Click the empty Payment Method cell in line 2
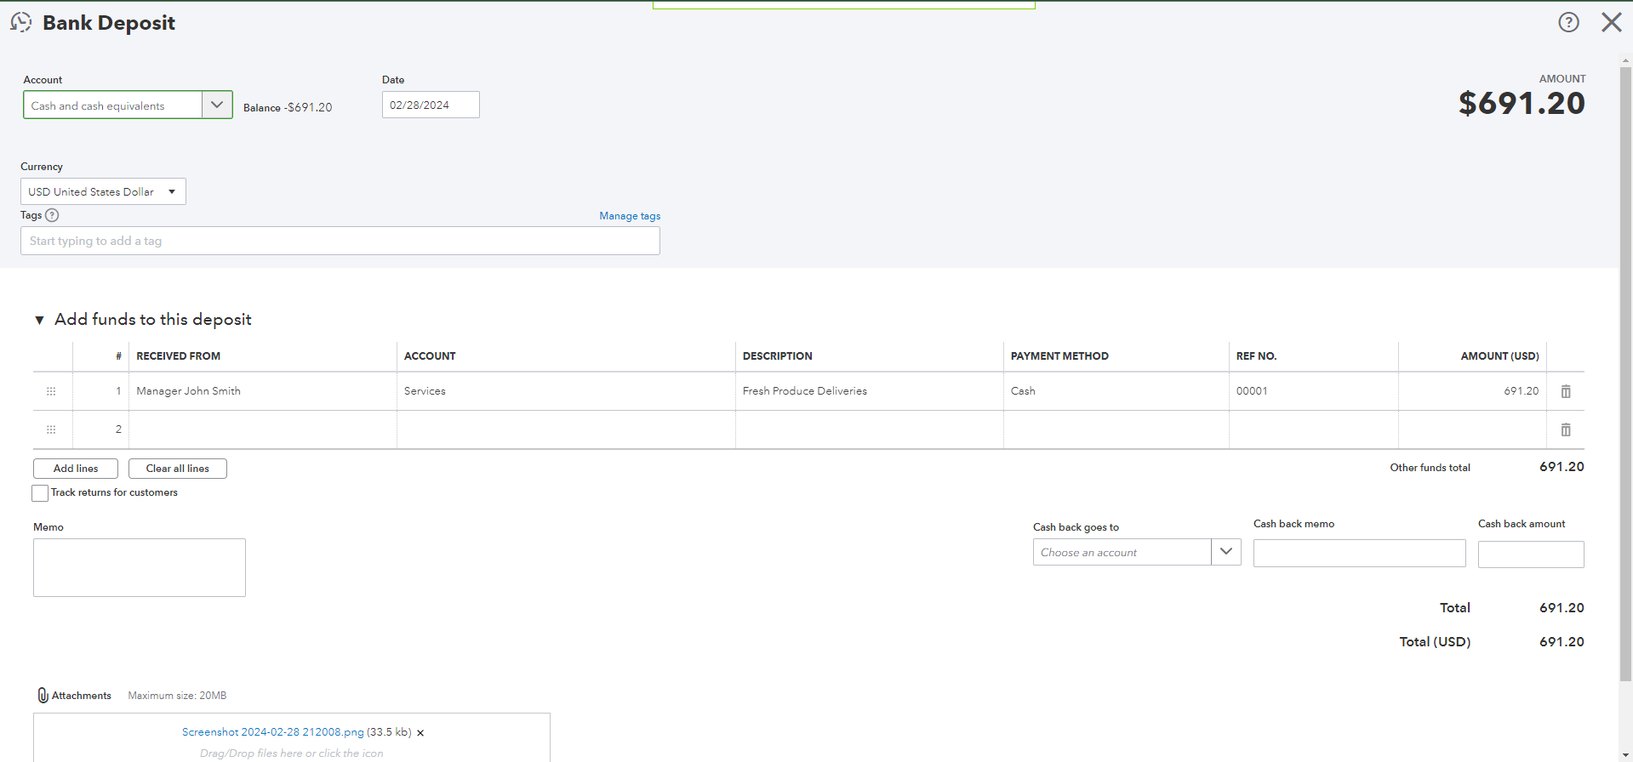The image size is (1633, 762). [x=1116, y=429]
